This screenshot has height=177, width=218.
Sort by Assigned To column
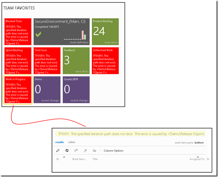(197, 159)
